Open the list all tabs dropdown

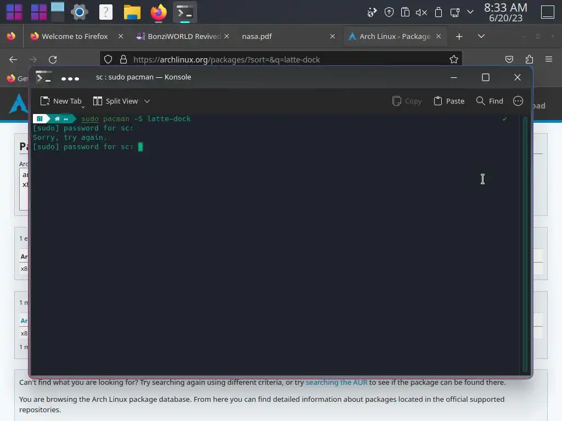pos(481,36)
